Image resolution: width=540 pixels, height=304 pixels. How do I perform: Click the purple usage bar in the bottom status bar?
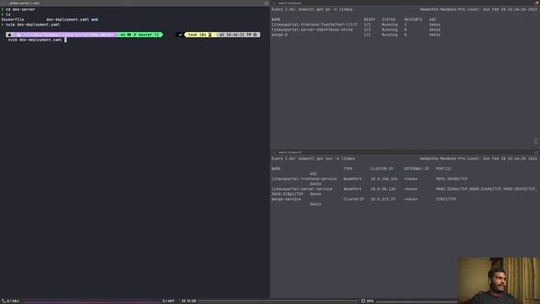click(92, 301)
